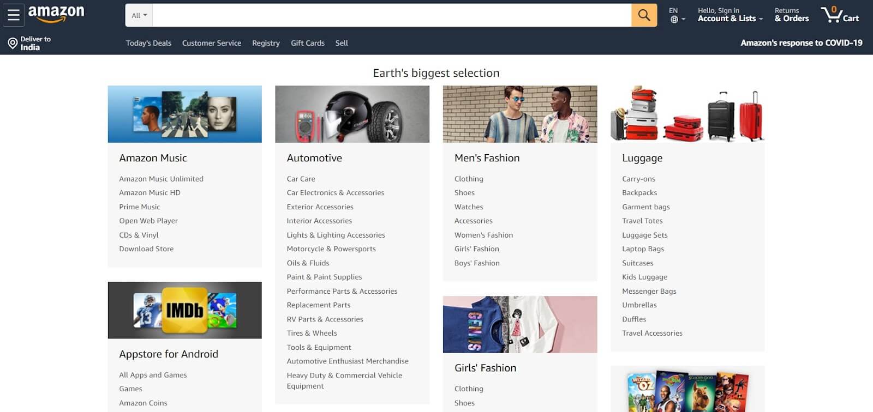The image size is (873, 412).
Task: Click the Luggage banner image
Action: 687,114
